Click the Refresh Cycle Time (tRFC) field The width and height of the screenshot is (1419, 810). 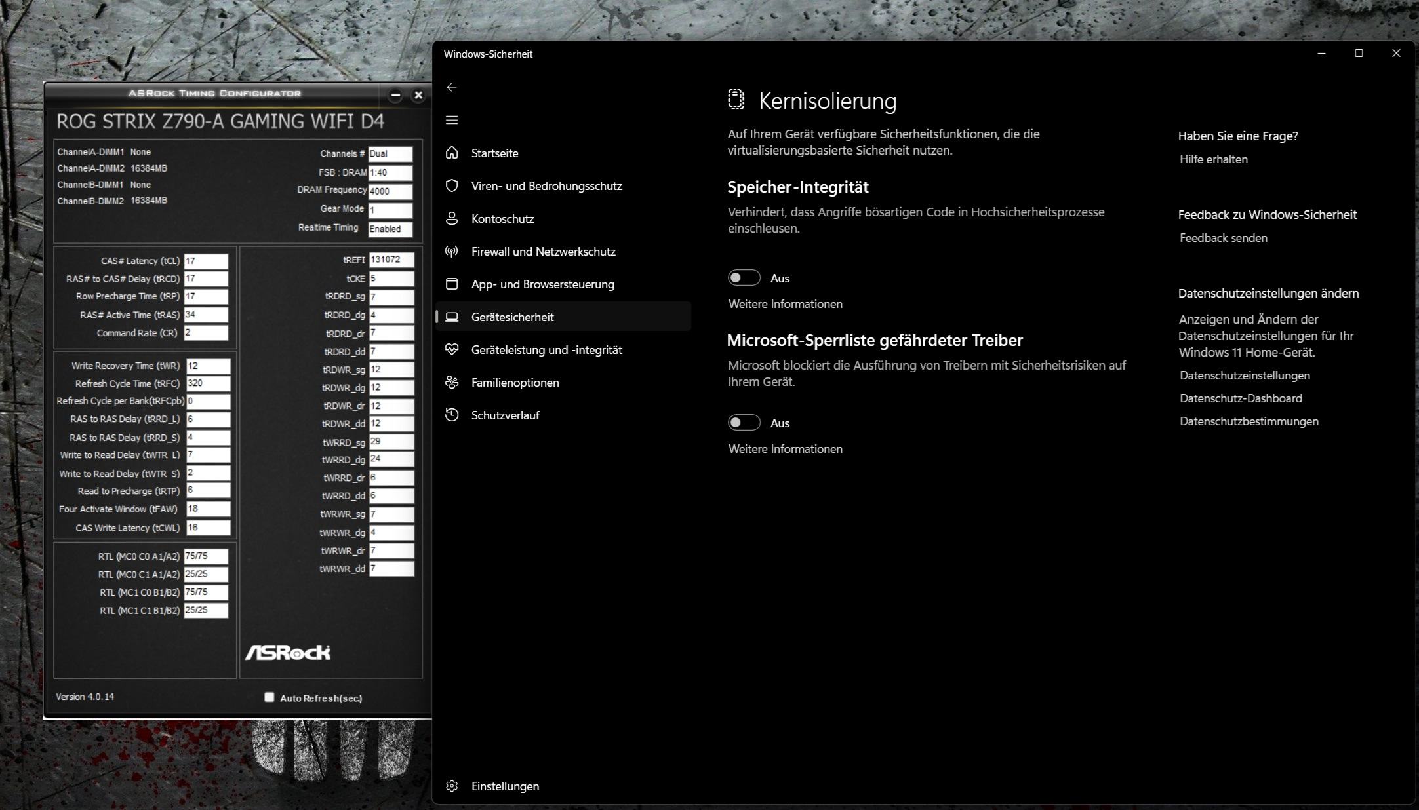click(208, 383)
